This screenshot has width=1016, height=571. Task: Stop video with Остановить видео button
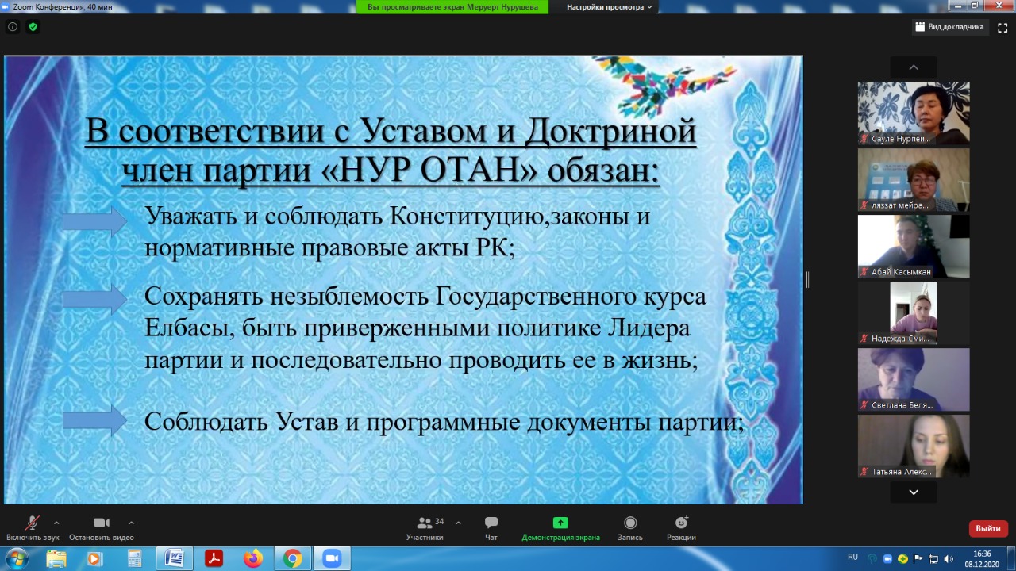point(102,528)
